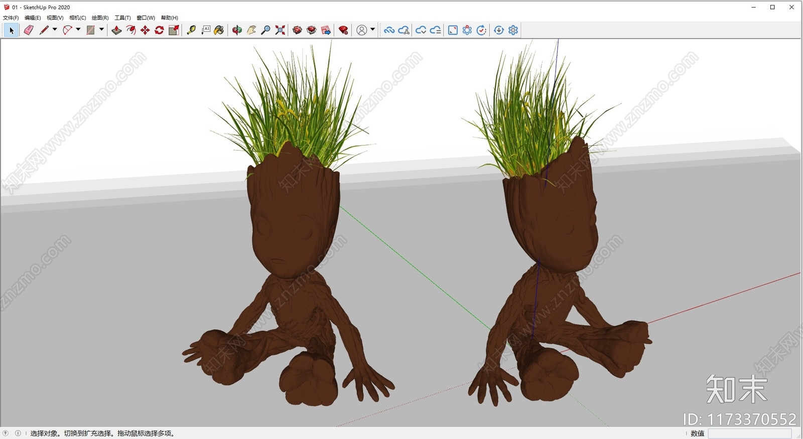The image size is (803, 439).
Task: Open the Line tool dropdown arrow
Action: (55, 30)
